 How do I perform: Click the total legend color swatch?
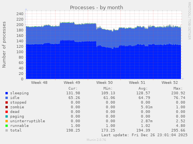click(x=7, y=130)
